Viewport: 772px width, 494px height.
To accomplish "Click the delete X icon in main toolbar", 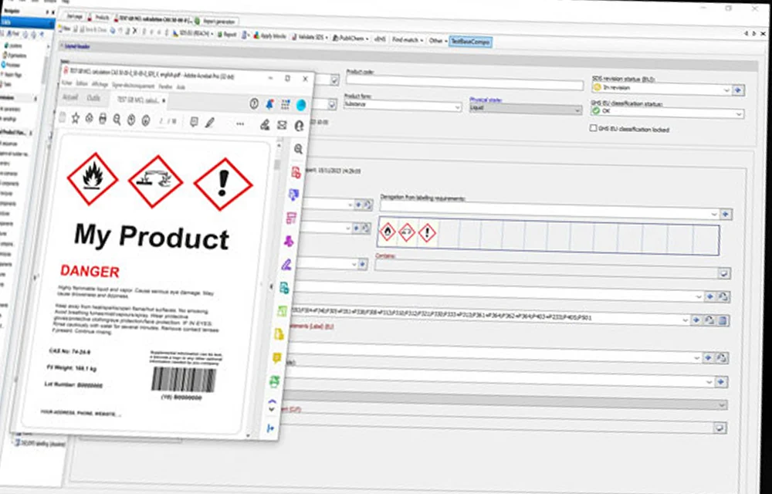I will pos(135,31).
